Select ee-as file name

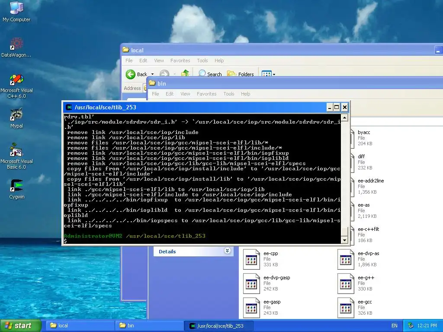[363, 205]
